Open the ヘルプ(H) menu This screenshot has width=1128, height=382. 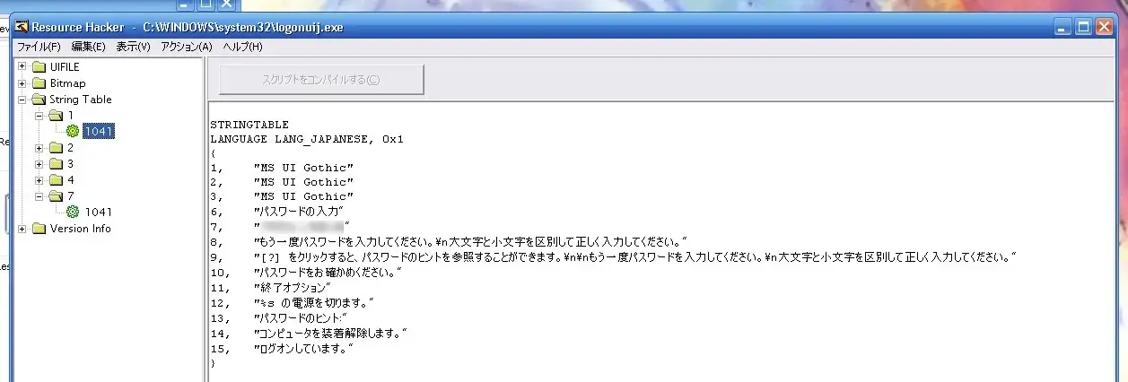pos(242,47)
